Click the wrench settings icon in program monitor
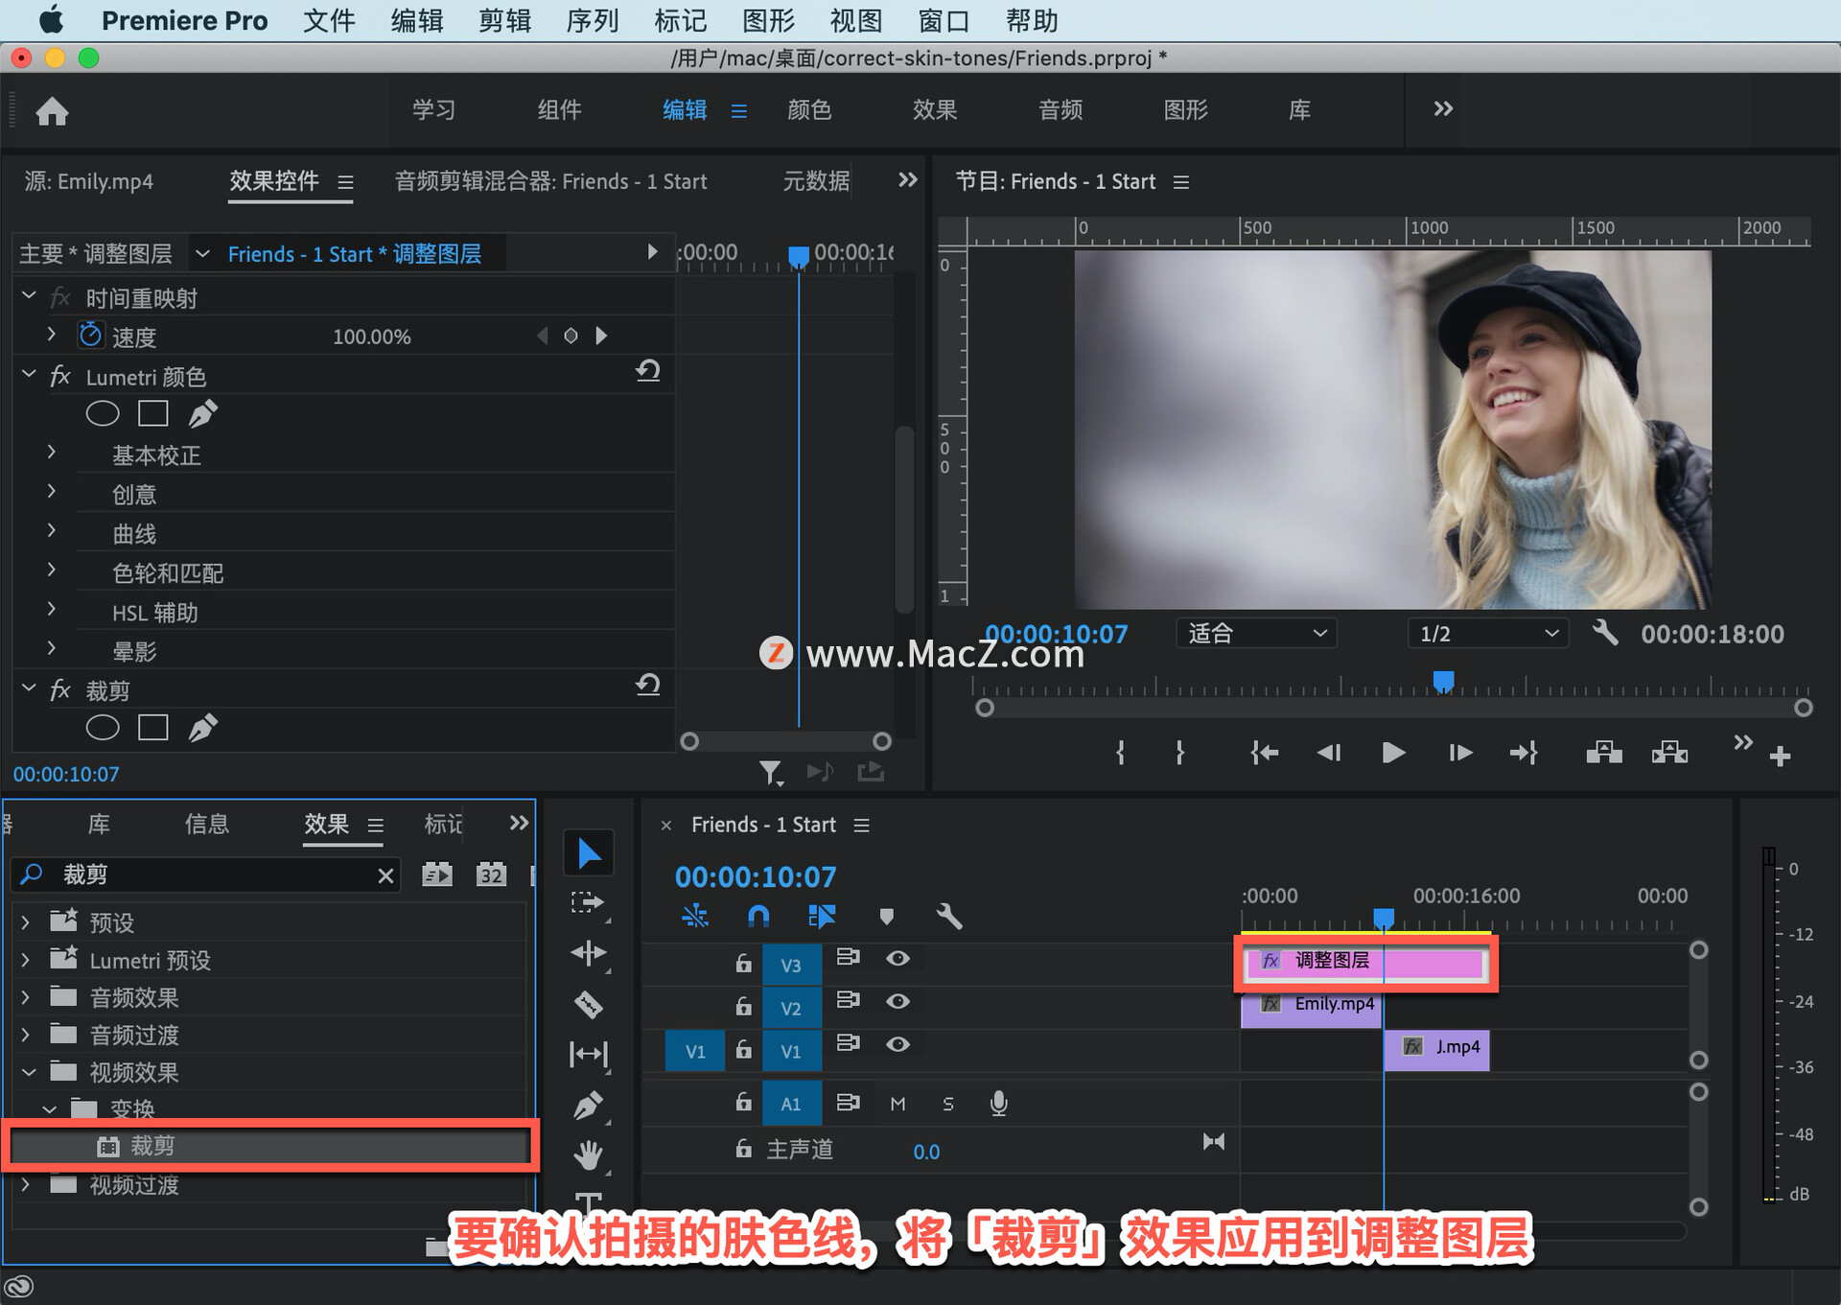Viewport: 1841px width, 1305px height. pos(1605,633)
